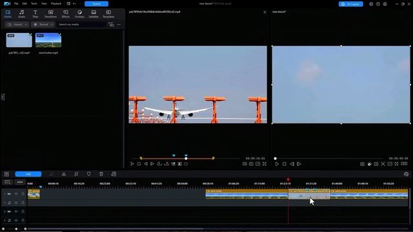Click the Crop tool icon

click(76, 174)
